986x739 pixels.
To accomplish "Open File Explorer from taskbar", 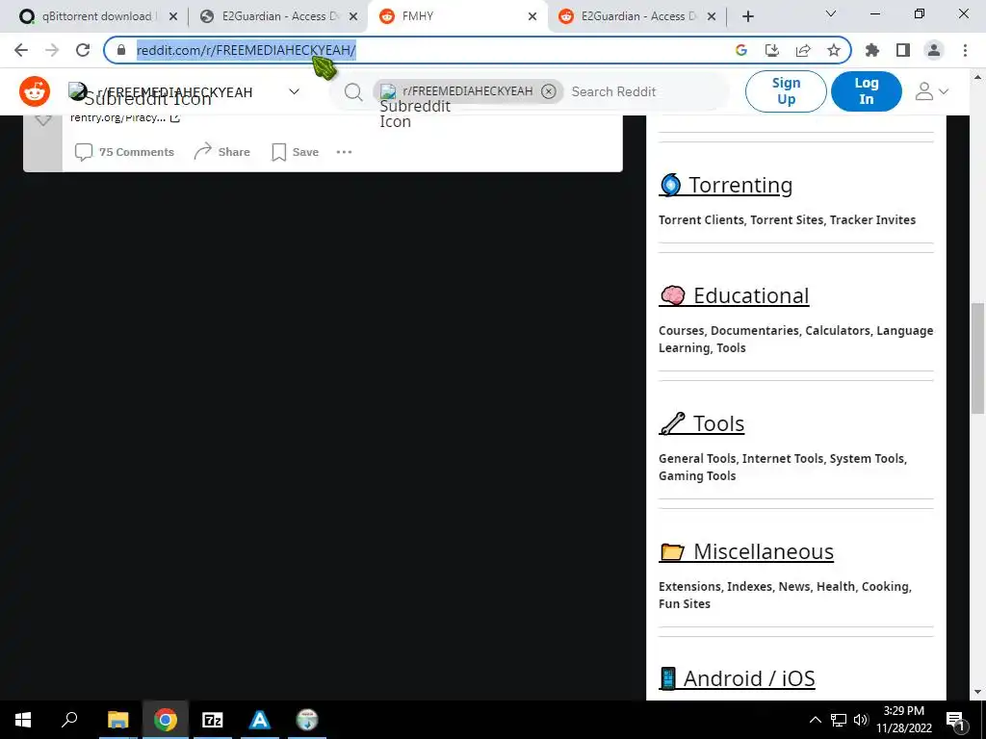I will click(117, 720).
